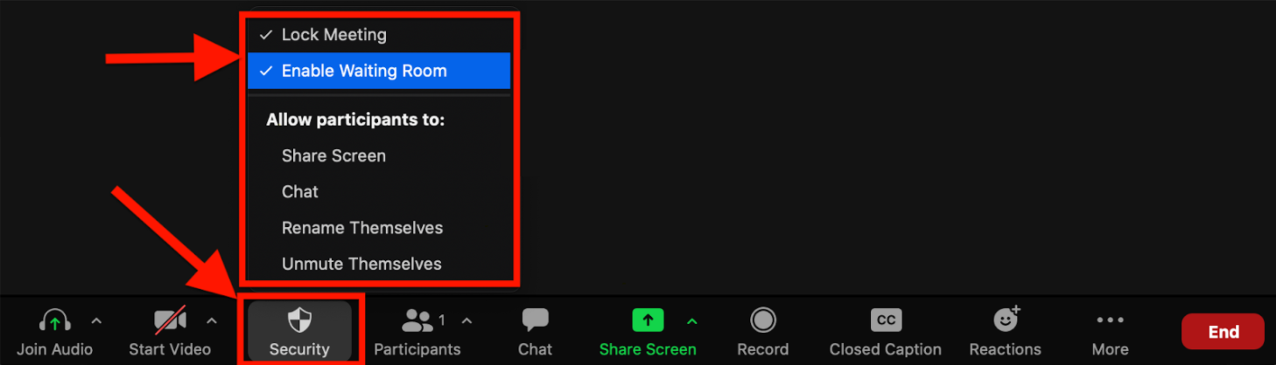This screenshot has height=365, width=1276.
Task: Expand audio options arrow beside Join Audio
Action: click(x=96, y=320)
